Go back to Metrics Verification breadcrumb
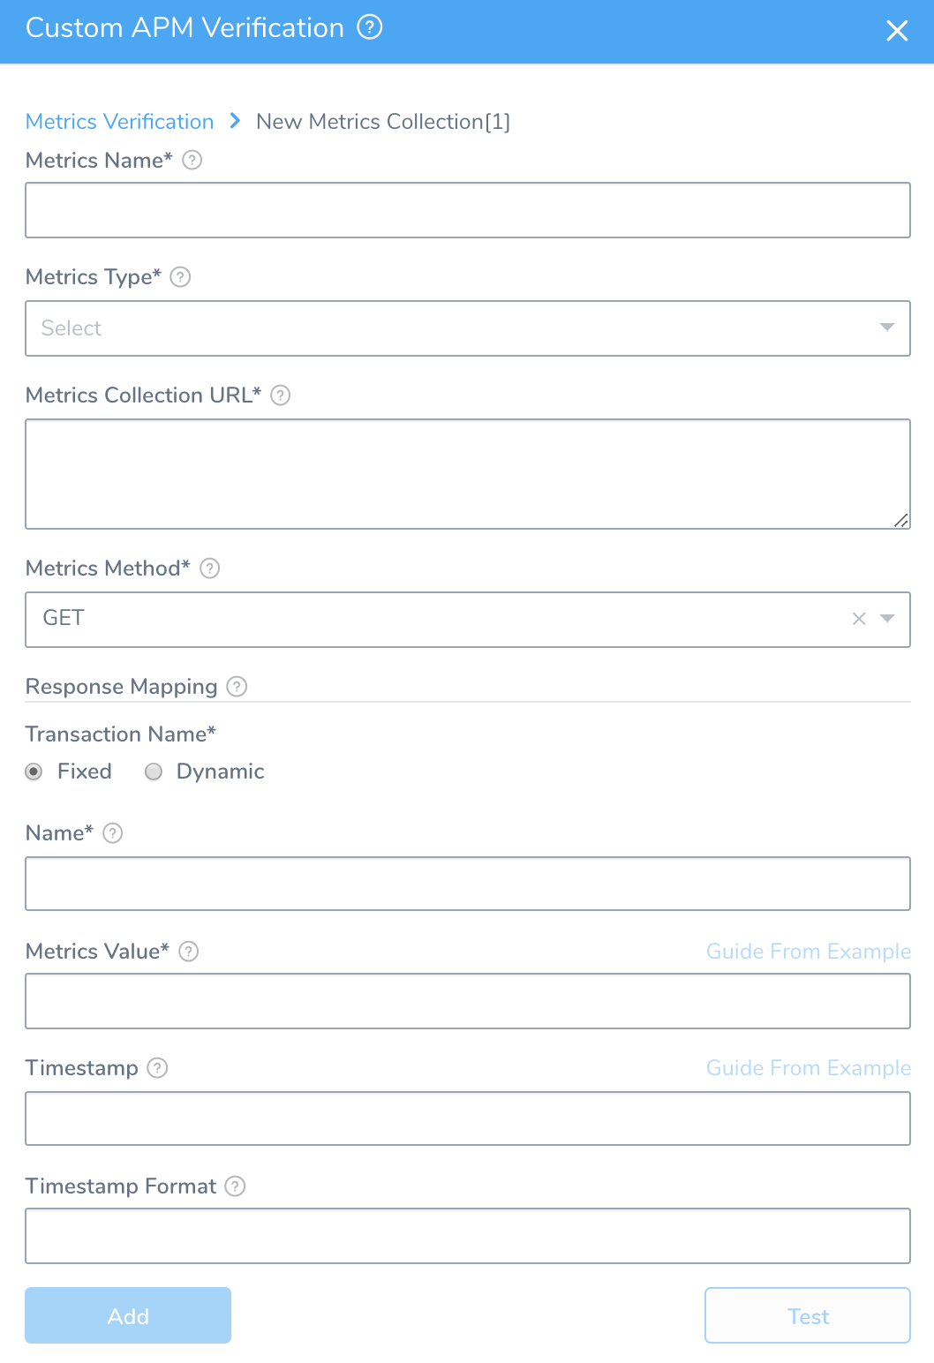This screenshot has height=1363, width=934. point(120,121)
